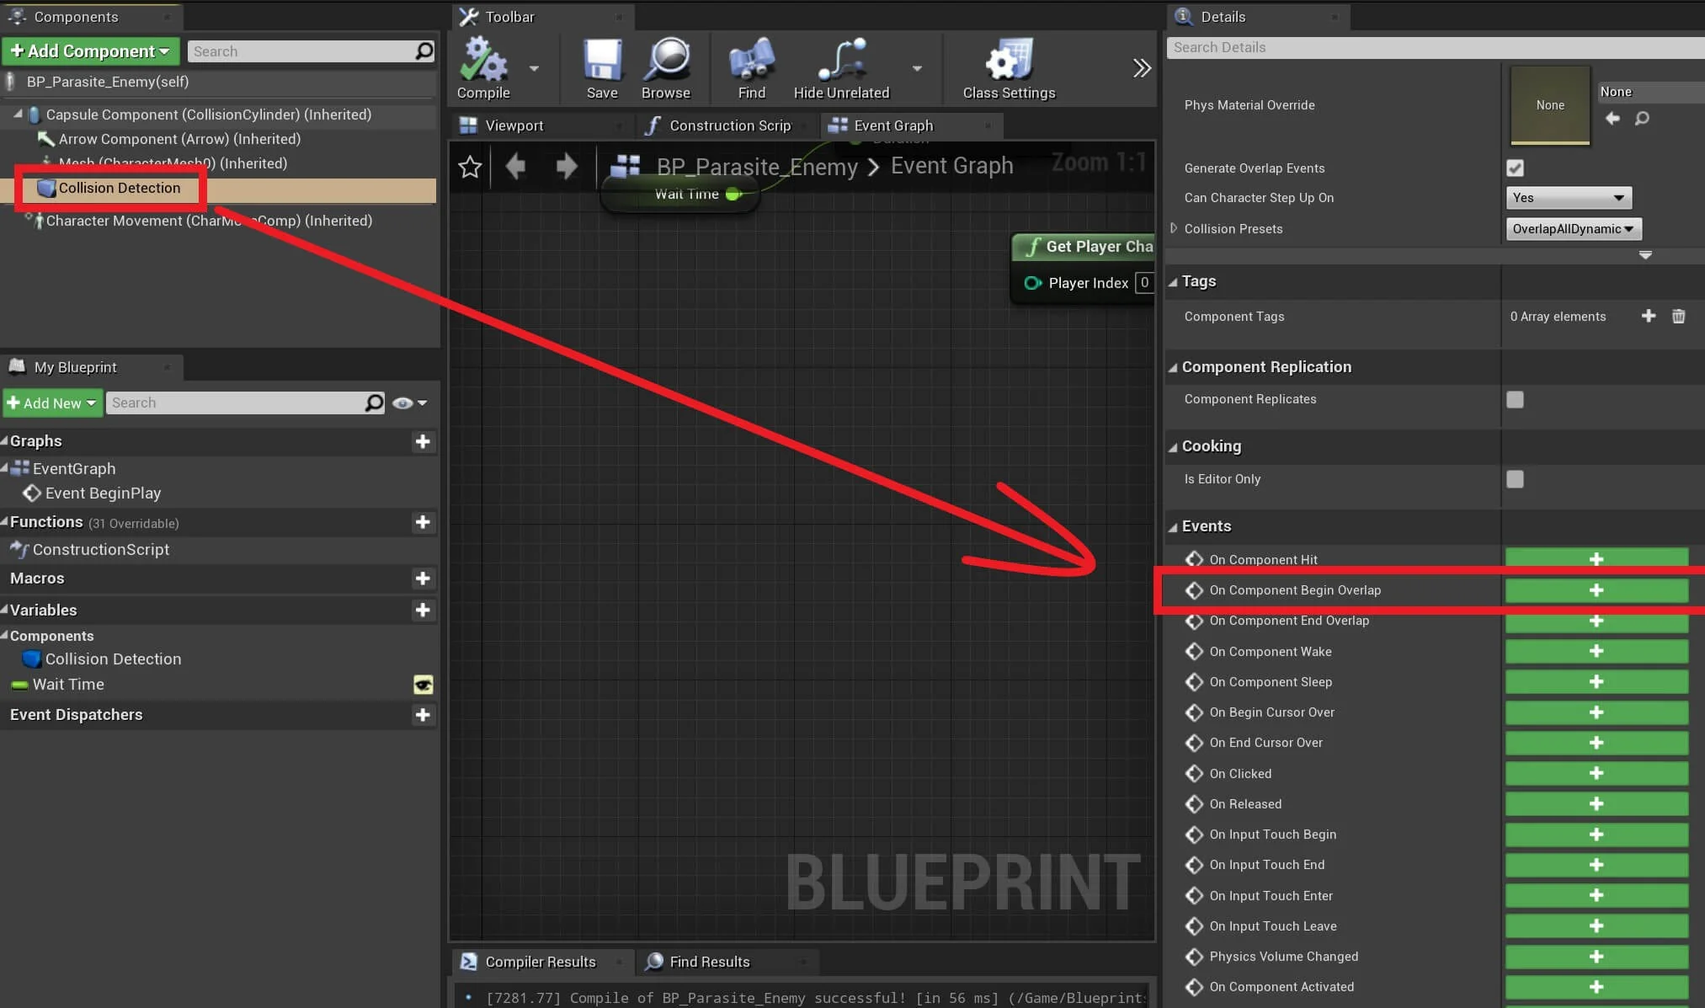1705x1008 pixels.
Task: Add a new function with the plus button
Action: (423, 522)
